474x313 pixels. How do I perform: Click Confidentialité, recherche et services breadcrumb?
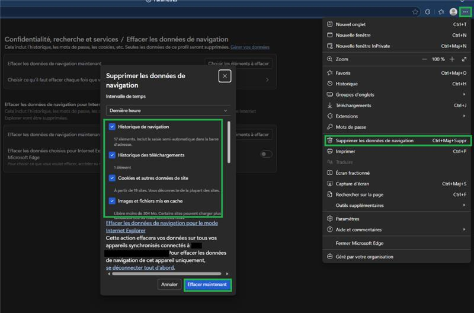click(62, 39)
